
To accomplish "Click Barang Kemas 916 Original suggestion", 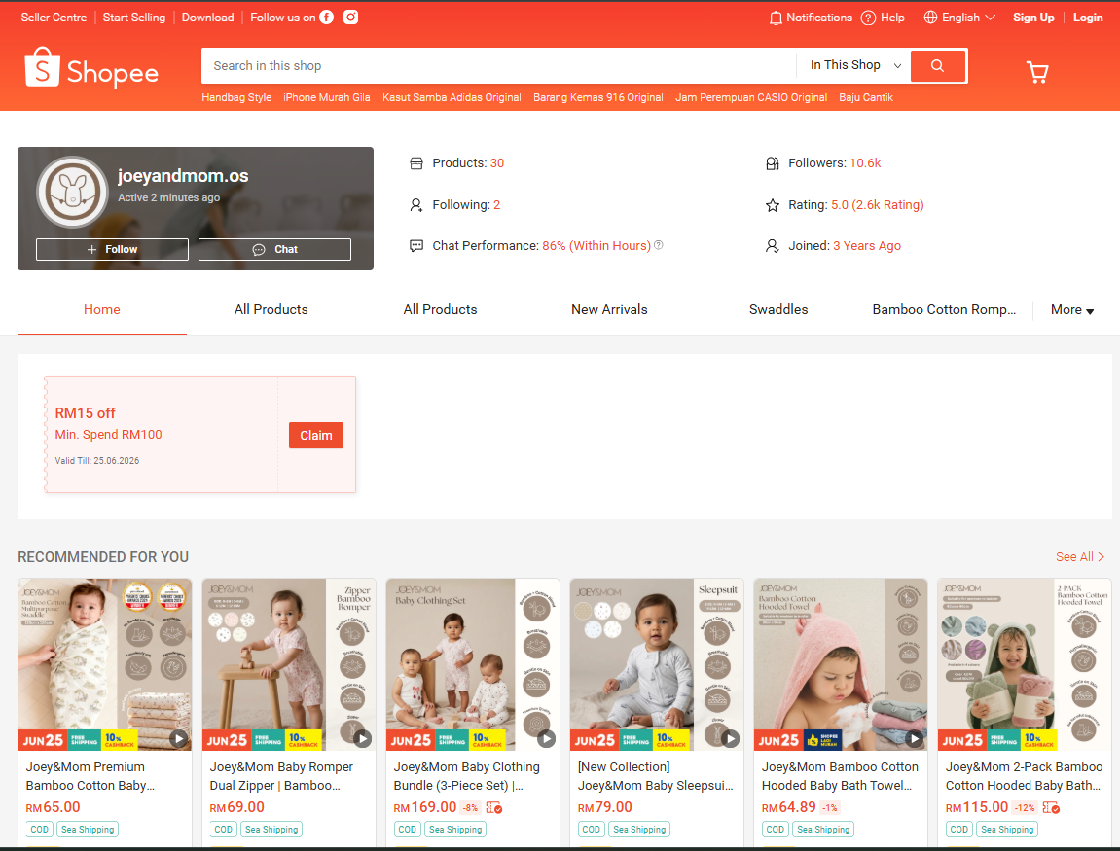I will (x=597, y=97).
